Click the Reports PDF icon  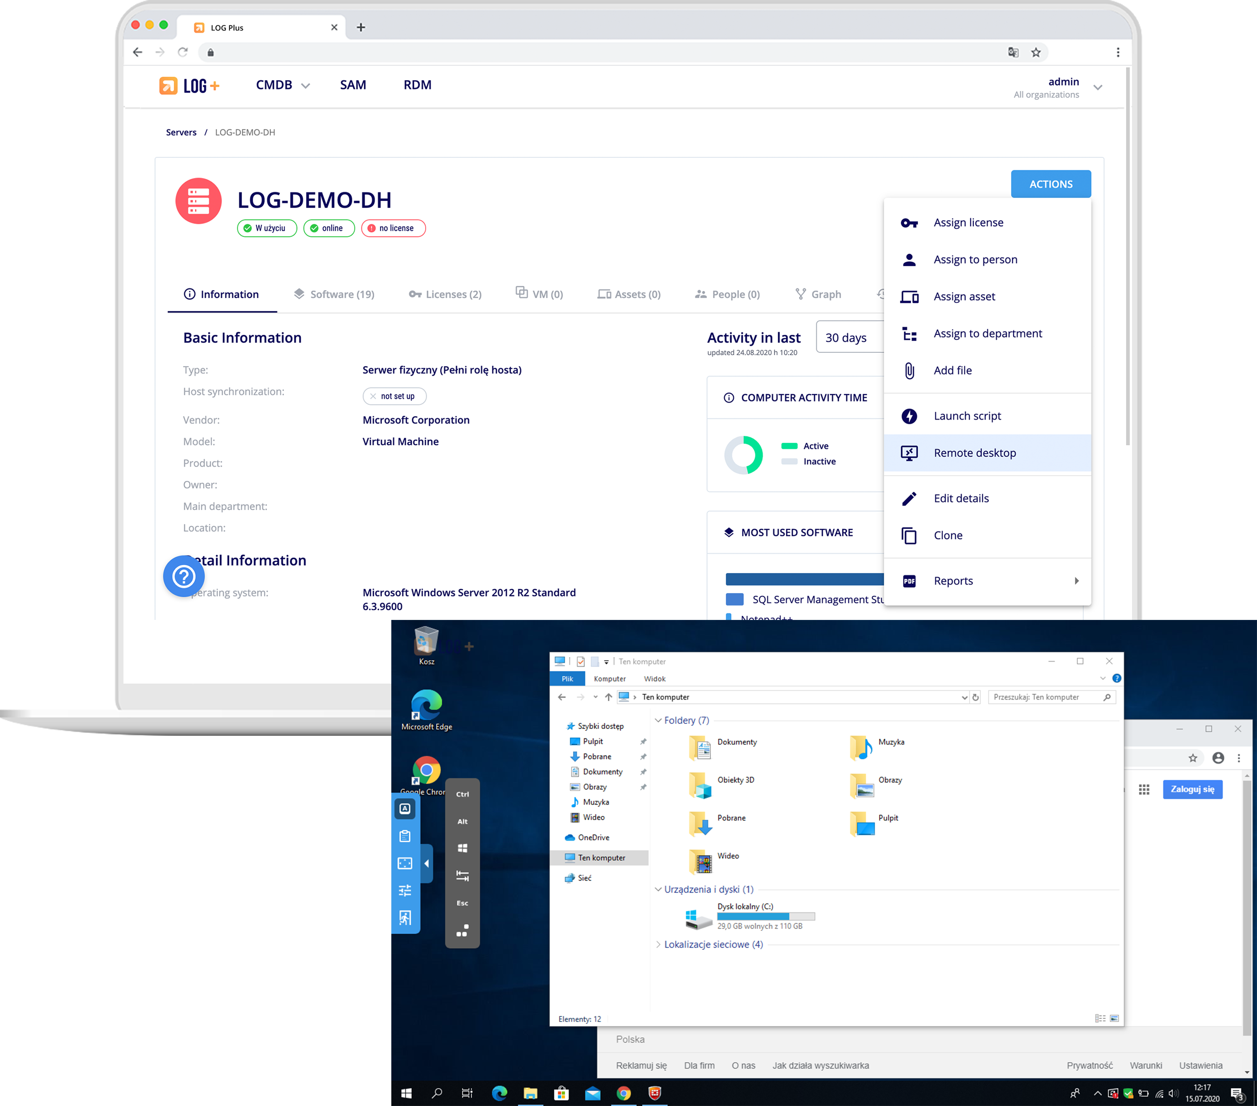[909, 581]
